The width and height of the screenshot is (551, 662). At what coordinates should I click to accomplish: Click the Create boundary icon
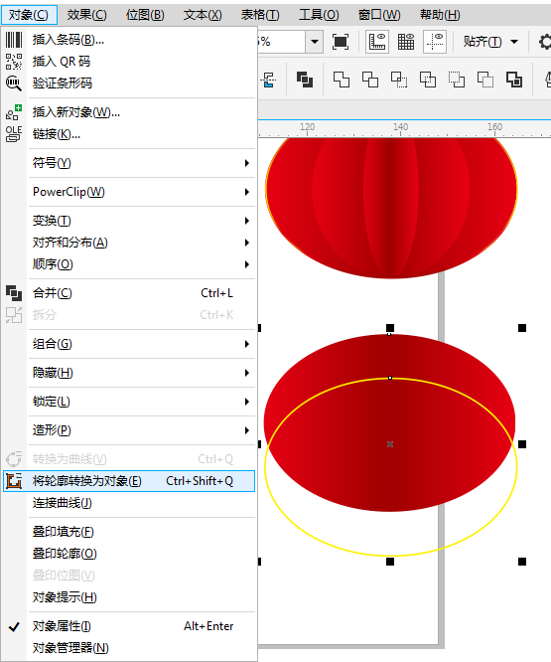pos(514,80)
